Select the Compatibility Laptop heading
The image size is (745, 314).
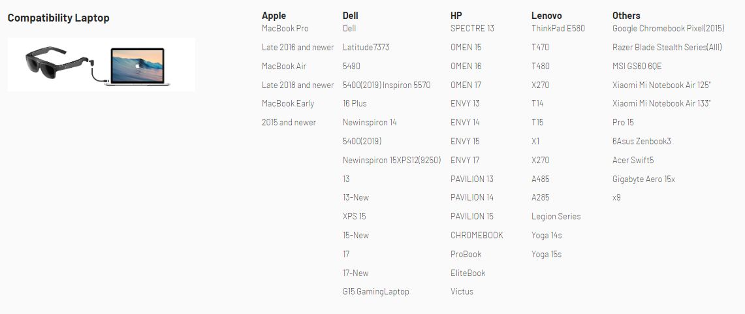(x=59, y=18)
